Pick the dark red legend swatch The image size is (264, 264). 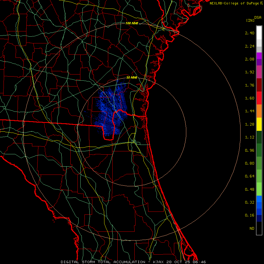point(259,85)
